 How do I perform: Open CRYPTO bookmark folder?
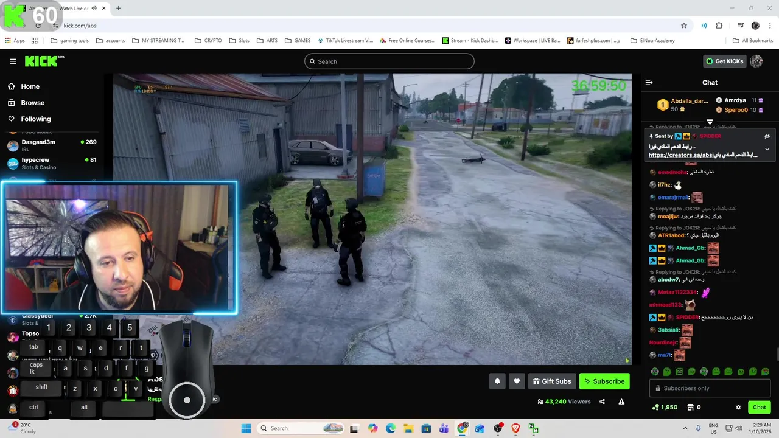208,41
